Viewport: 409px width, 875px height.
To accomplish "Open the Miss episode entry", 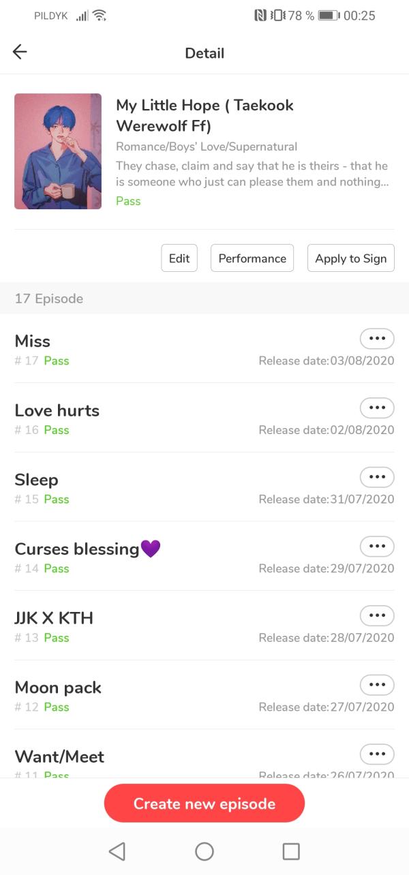I will click(136, 348).
